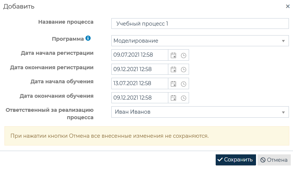This screenshot has height=174, width=293.
Task: Click the info icon next to Программа
Action: pyautogui.click(x=88, y=38)
